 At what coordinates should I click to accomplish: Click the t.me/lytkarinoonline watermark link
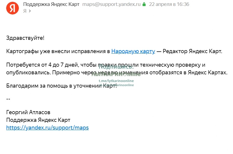[x=116, y=81]
